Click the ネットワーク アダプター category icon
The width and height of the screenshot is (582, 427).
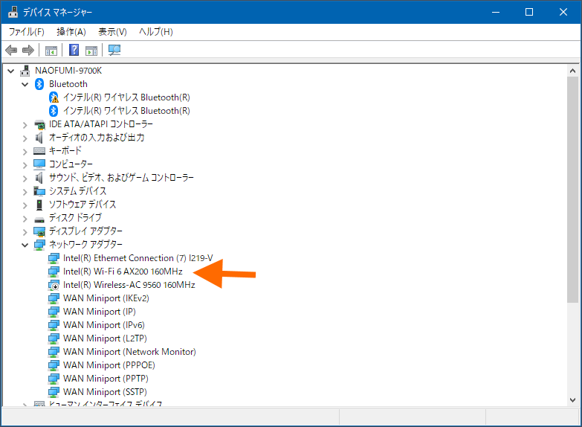click(39, 245)
